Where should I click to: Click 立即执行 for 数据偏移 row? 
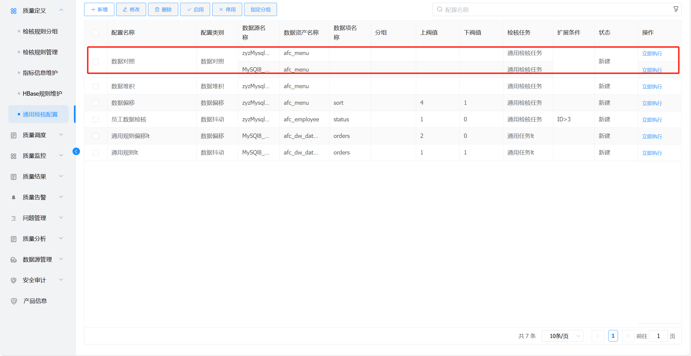coord(652,103)
